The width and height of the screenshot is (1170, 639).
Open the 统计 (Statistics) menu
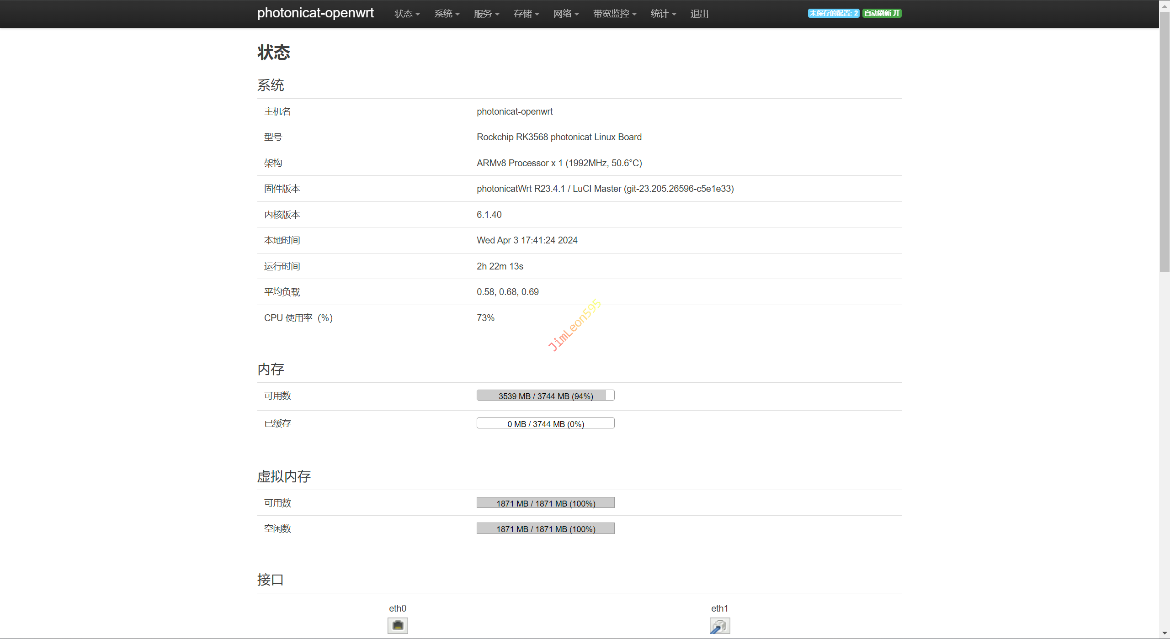click(x=663, y=14)
